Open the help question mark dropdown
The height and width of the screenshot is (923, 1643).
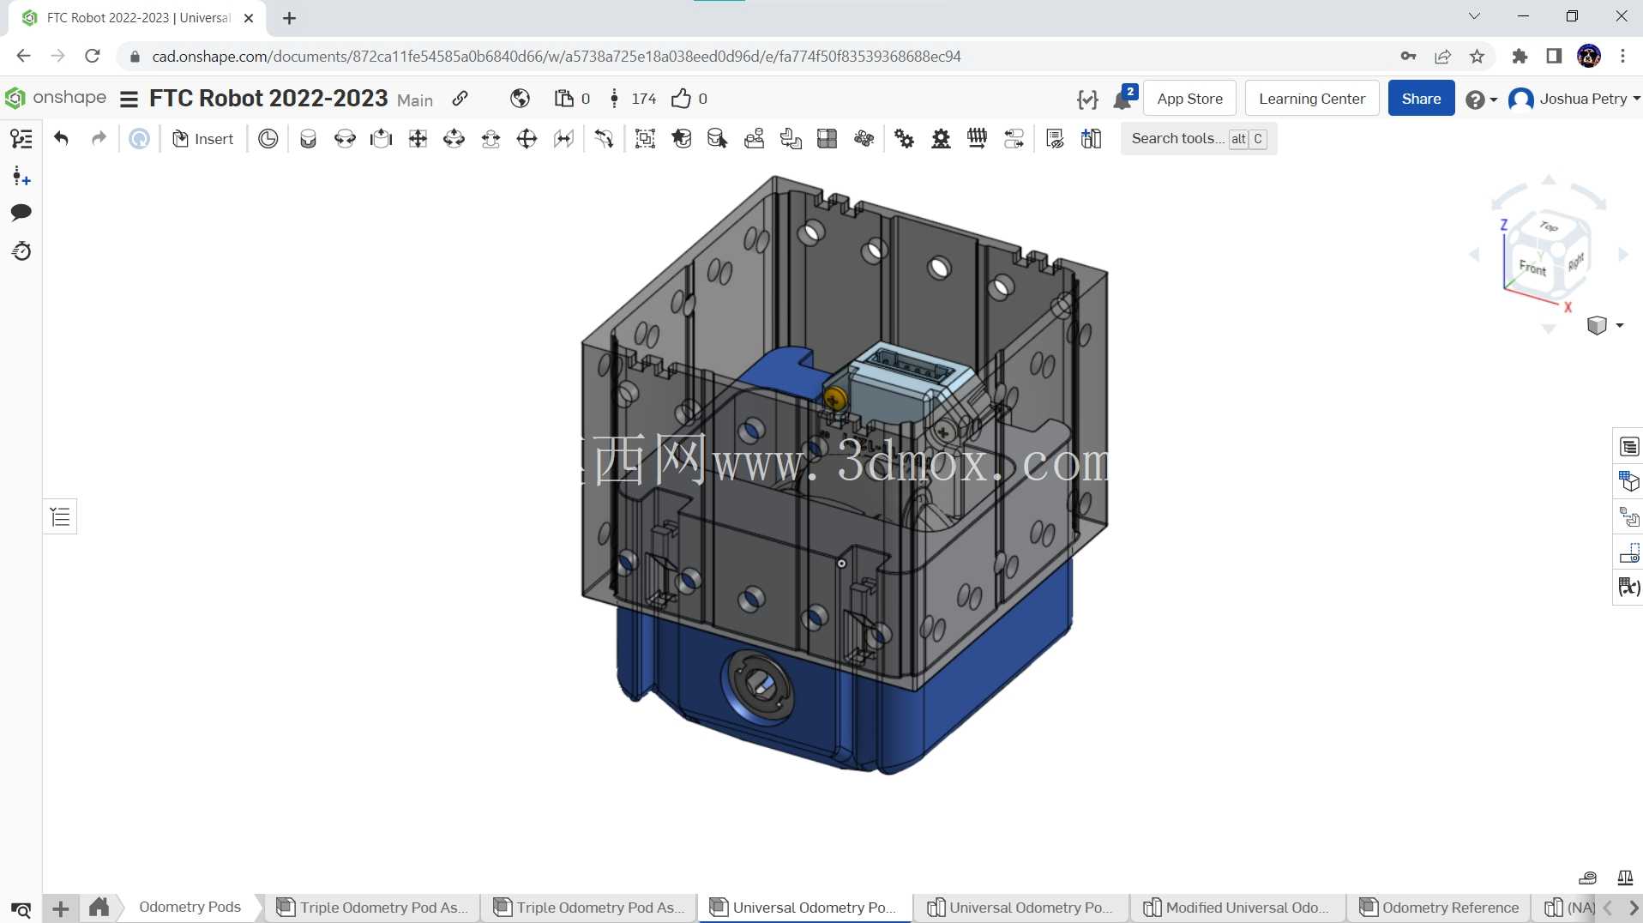pyautogui.click(x=1481, y=100)
